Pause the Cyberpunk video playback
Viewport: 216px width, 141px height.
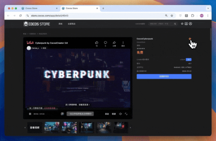click(30, 114)
